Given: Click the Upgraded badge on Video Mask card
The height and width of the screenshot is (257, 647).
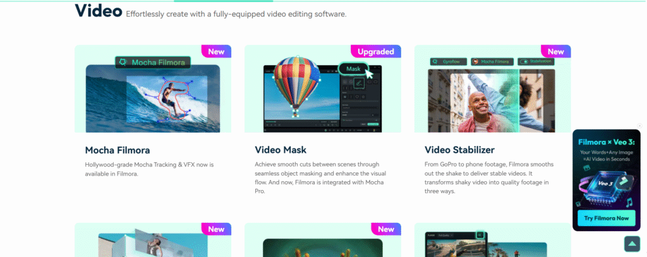Looking at the screenshot, I should [x=376, y=52].
